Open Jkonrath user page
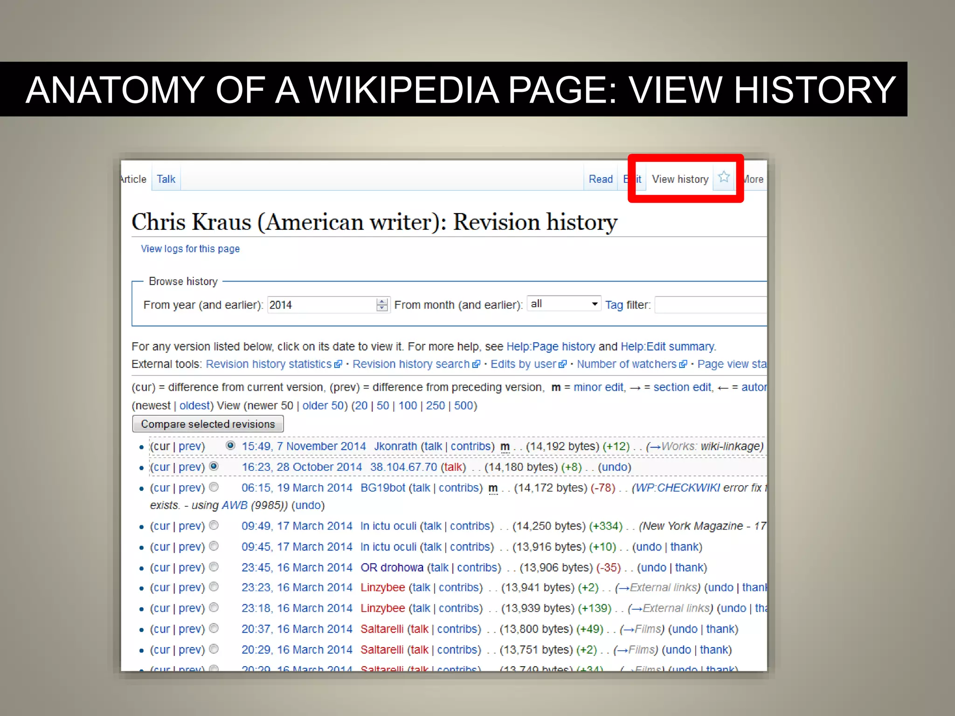The image size is (955, 716). pyautogui.click(x=395, y=446)
